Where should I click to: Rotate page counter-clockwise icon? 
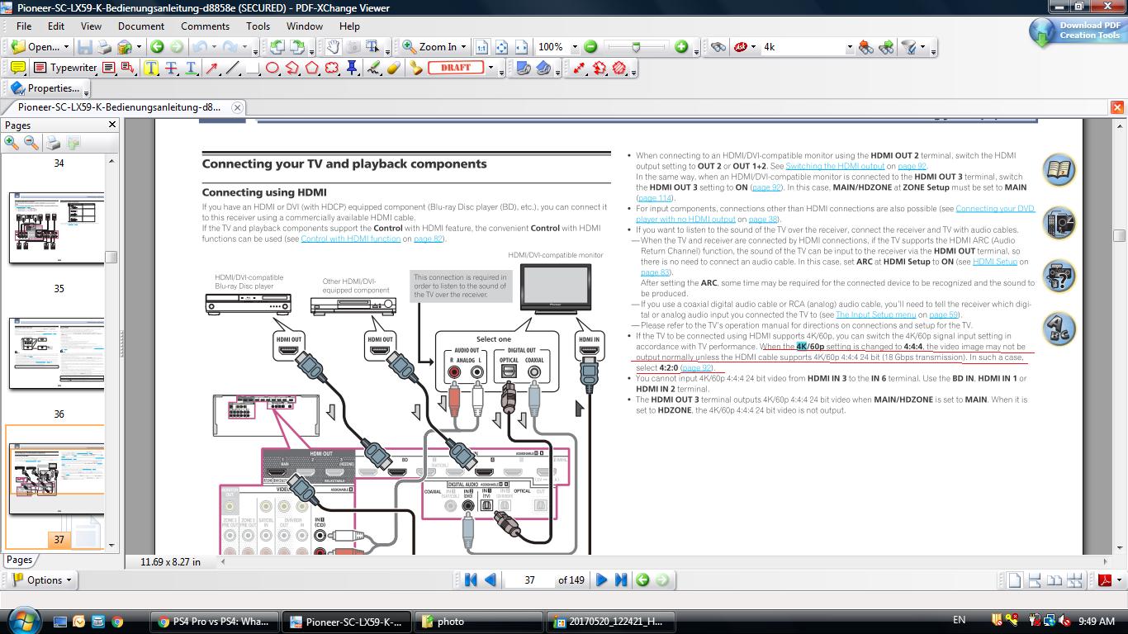(277, 47)
